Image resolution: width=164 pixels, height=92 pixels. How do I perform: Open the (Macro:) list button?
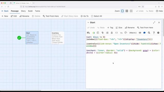tap(133, 33)
